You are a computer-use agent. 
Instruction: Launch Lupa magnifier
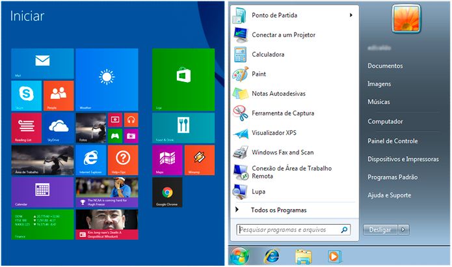click(x=294, y=191)
